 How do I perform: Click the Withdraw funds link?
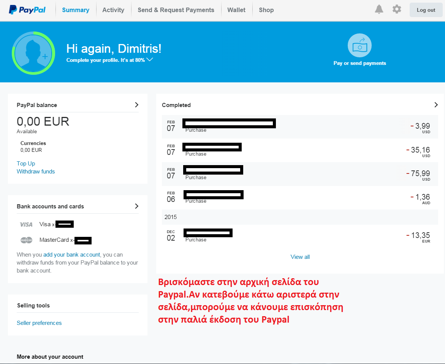(36, 172)
